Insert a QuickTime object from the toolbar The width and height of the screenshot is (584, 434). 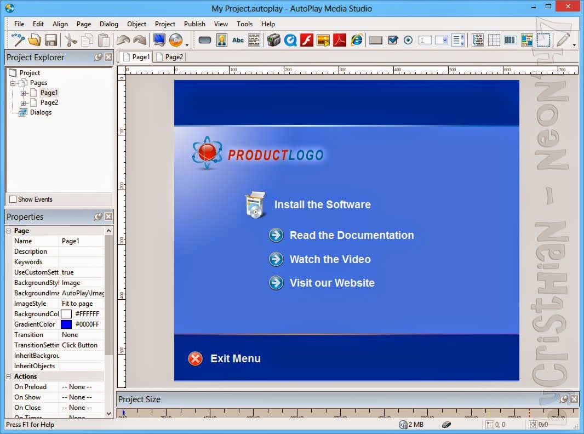coord(290,40)
